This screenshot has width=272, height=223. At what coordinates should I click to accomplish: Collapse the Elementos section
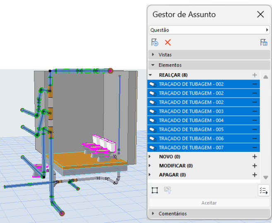coord(209,65)
